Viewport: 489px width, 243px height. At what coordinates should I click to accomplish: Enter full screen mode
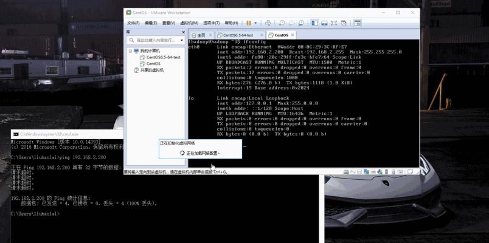coord(334,23)
